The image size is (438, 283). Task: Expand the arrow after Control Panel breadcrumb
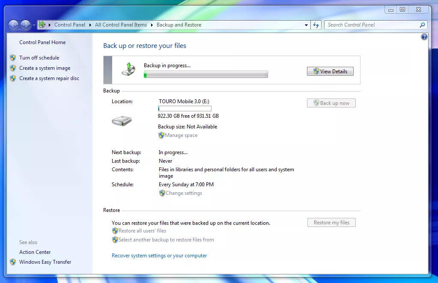(90, 25)
